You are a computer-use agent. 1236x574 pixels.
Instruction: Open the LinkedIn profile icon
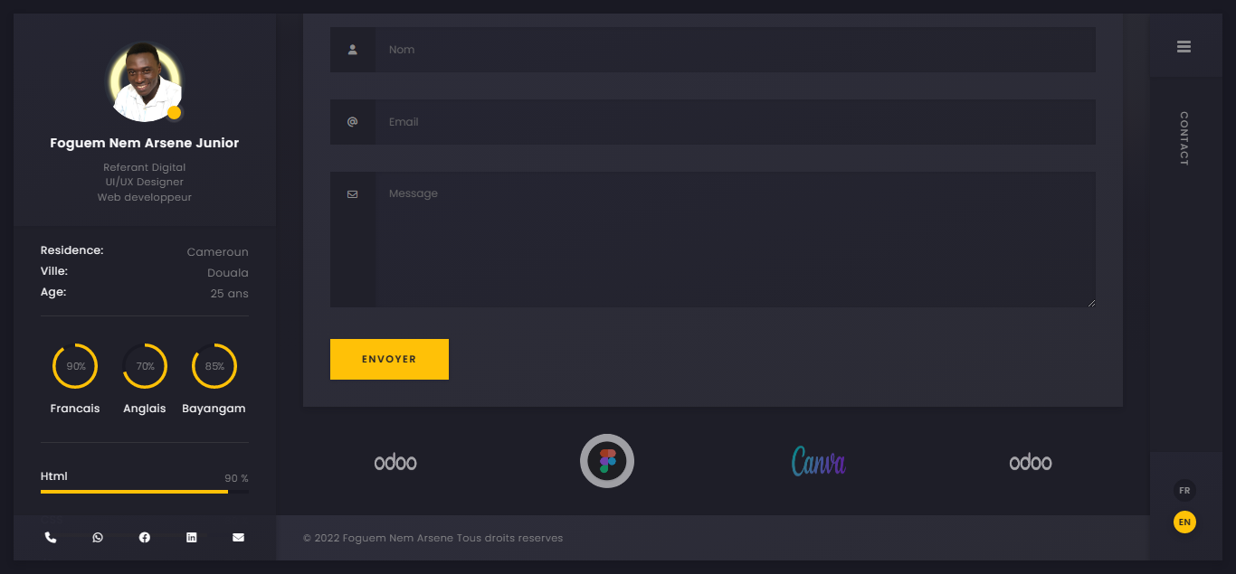191,538
